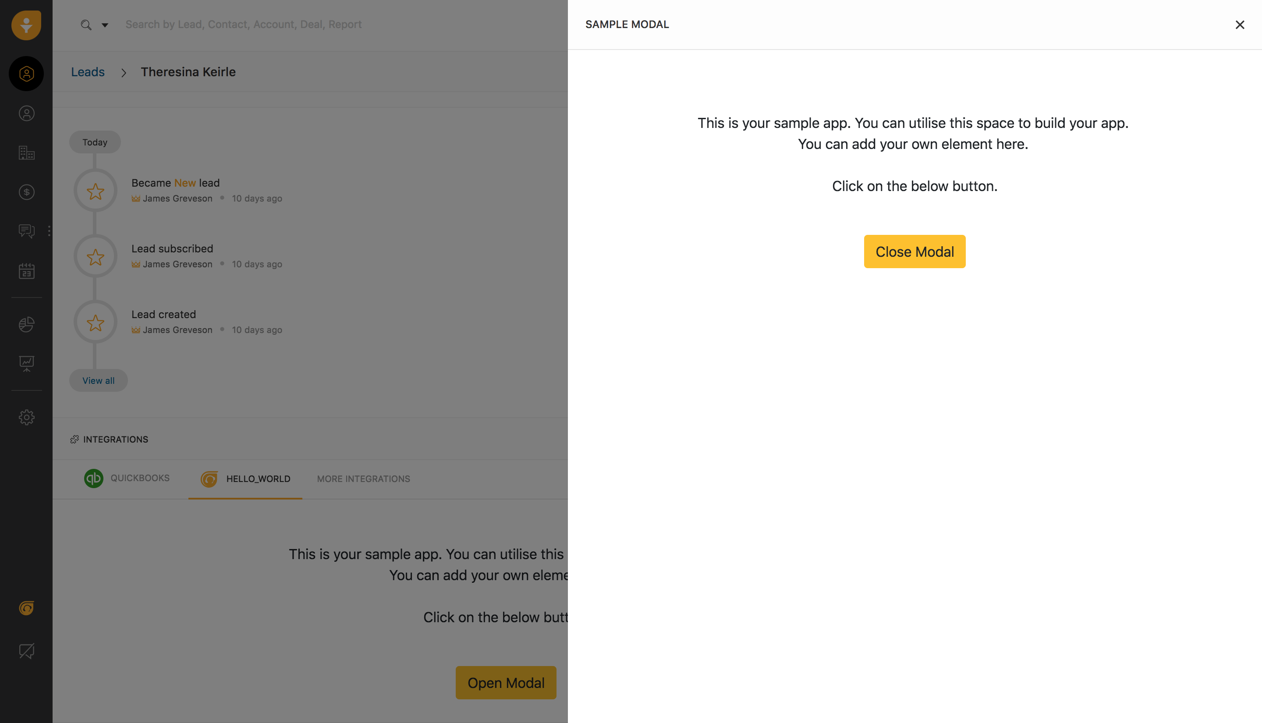Click 'INTEGRATIONS' section heading
The height and width of the screenshot is (723, 1262).
116,439
